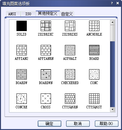The width and height of the screenshot is (122, 130).
Task: Click the BOARDWN label text
Action: click(x=46, y=83)
